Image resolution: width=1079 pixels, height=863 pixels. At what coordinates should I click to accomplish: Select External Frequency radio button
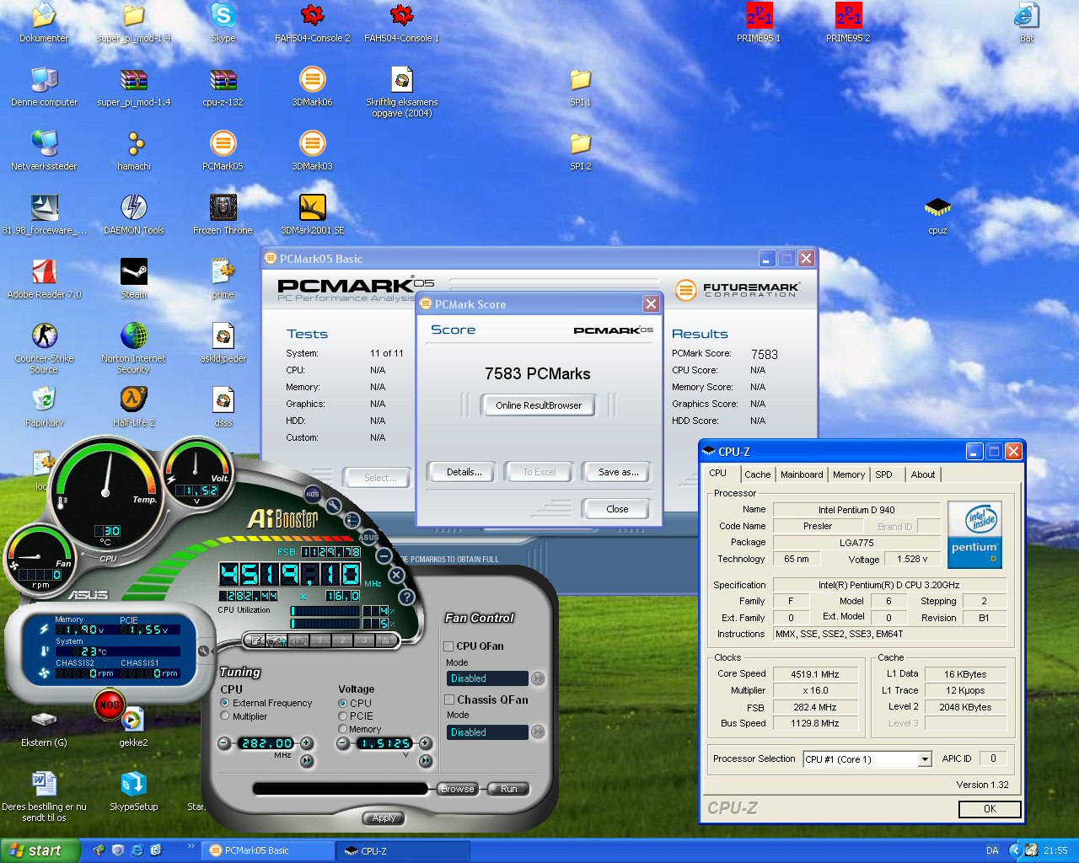tap(225, 703)
